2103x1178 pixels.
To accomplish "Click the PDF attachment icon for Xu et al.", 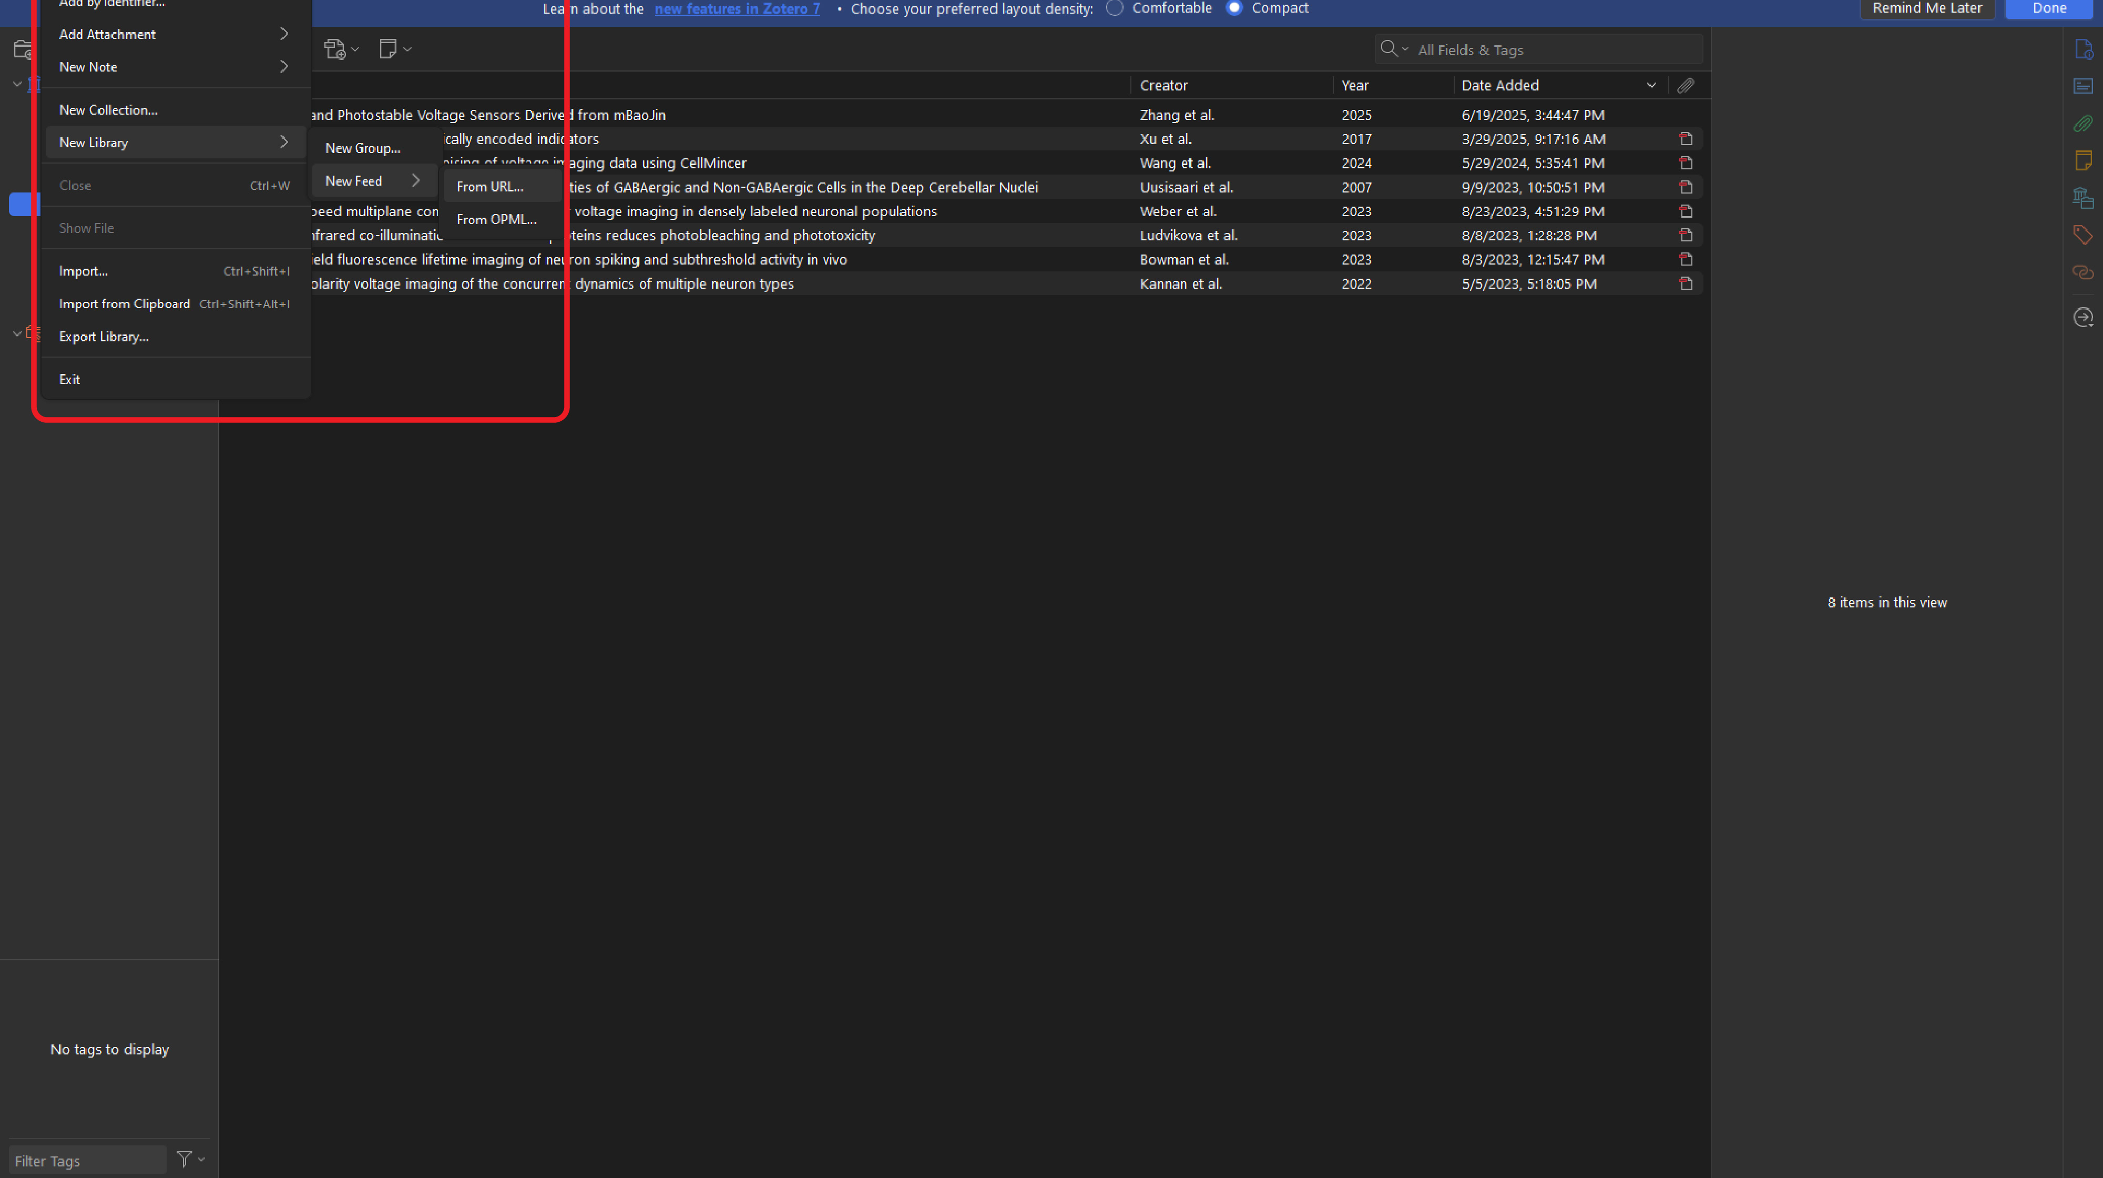I will [1686, 139].
